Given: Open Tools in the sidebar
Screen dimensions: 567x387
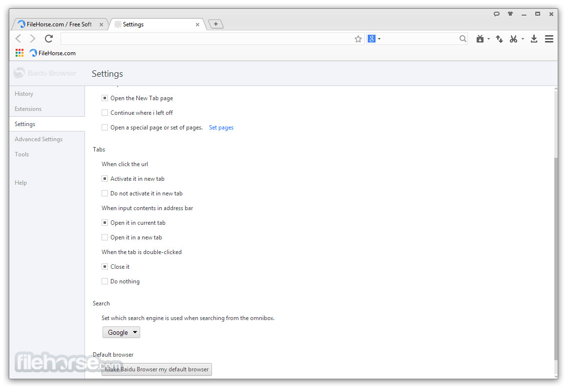Looking at the screenshot, I should 21,154.
